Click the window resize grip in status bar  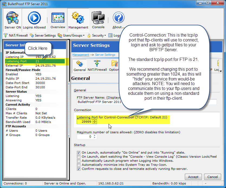click(x=222, y=184)
